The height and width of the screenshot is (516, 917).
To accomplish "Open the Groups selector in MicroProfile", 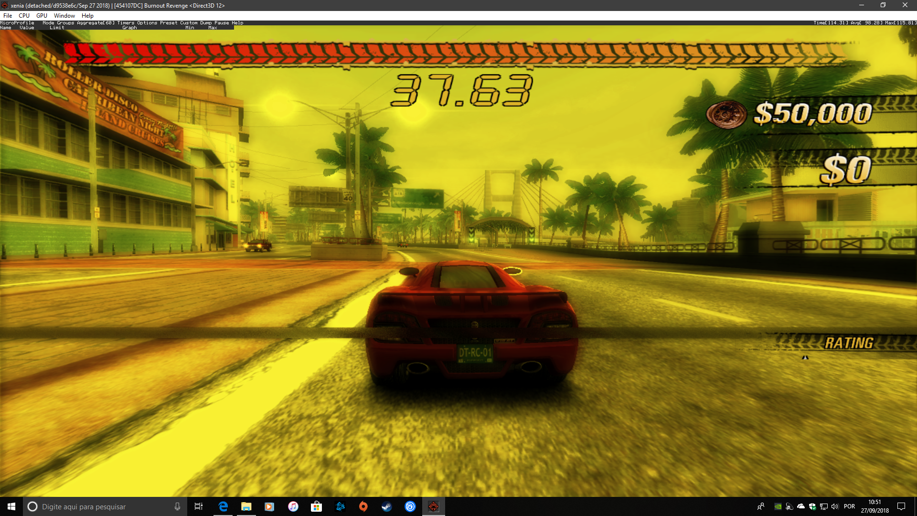I will pos(65,22).
